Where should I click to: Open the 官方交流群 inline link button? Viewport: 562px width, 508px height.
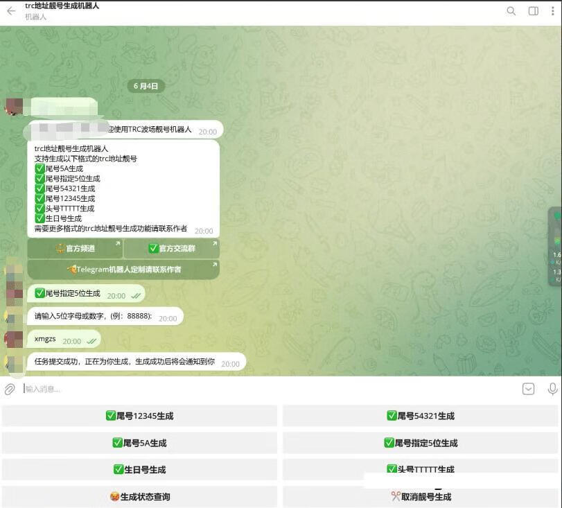172,249
